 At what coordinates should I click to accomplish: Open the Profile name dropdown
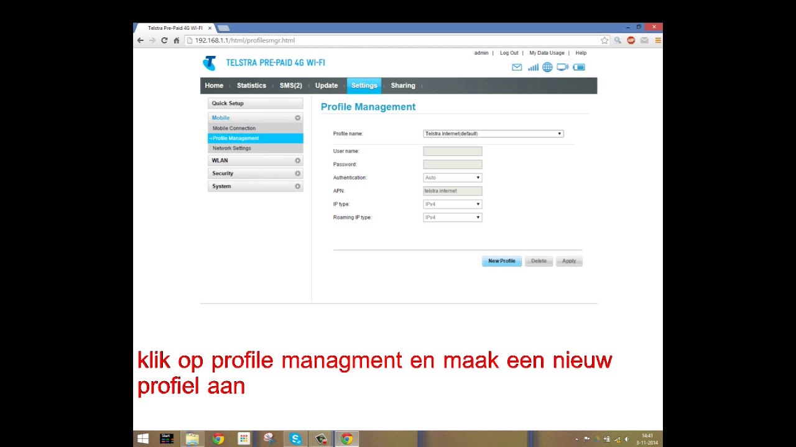coord(493,133)
